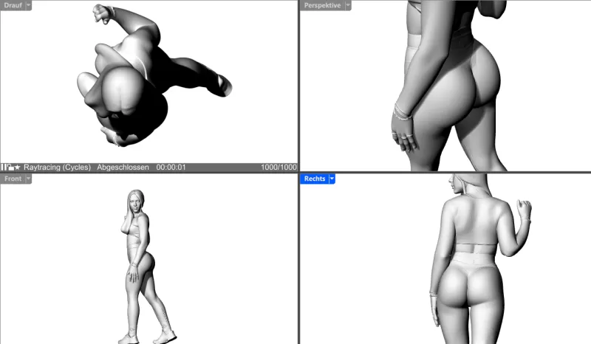591x344 pixels.
Task: Click the star icon in raytracing bar
Action: [17, 167]
